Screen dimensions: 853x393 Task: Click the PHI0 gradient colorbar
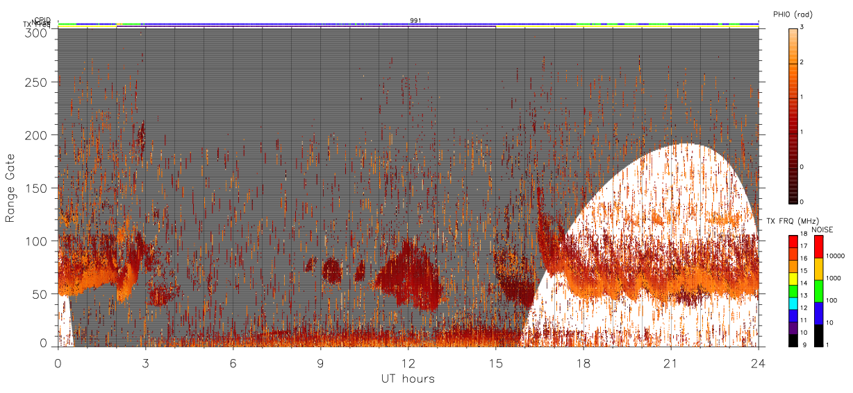793,115
